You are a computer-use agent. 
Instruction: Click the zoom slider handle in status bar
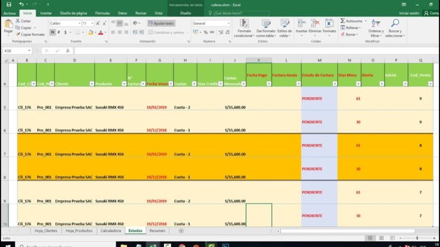[x=417, y=238]
